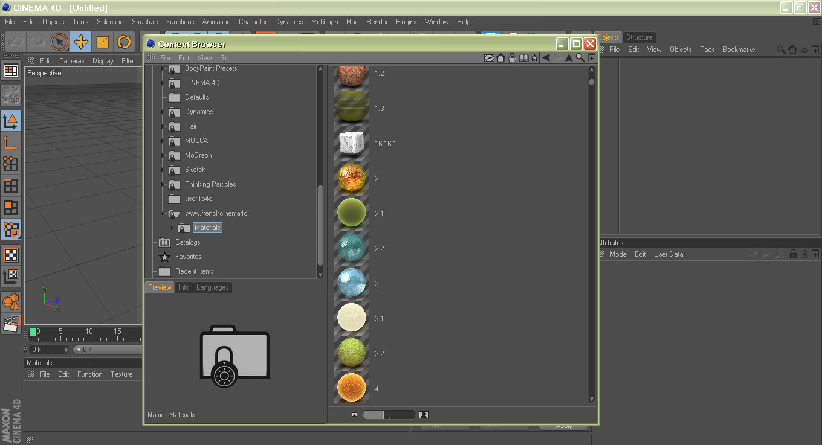Select the white cube material 16,16.1

[x=351, y=144]
